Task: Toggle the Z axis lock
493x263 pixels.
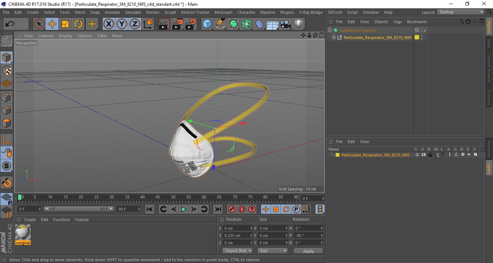Action: (x=135, y=24)
